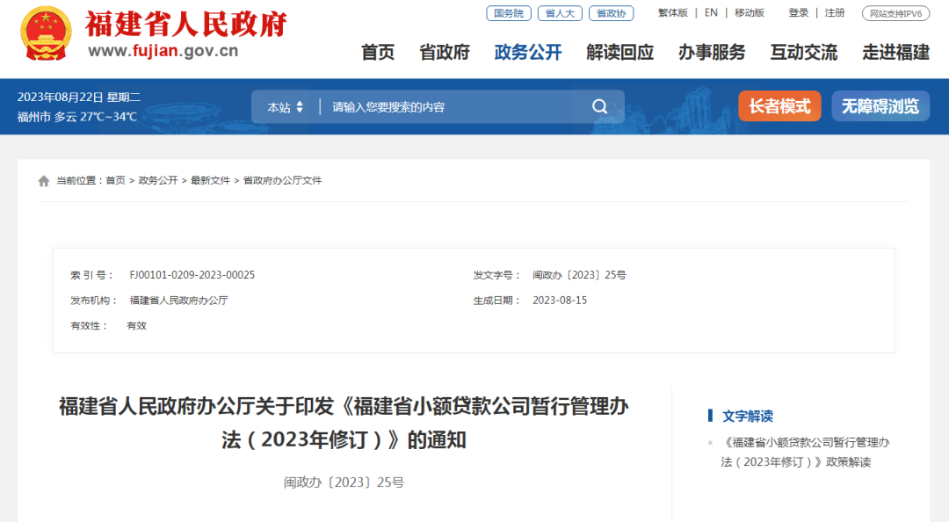Click the national emblem logo
949x522 pixels.
coord(45,33)
